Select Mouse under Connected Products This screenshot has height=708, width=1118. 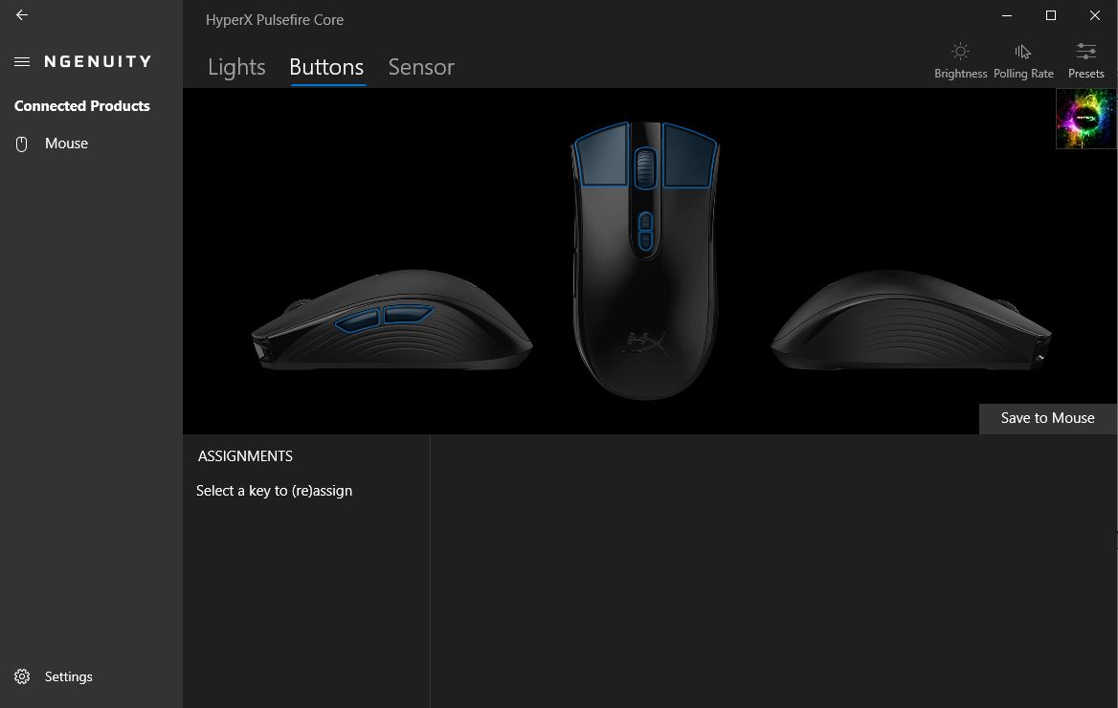(66, 144)
